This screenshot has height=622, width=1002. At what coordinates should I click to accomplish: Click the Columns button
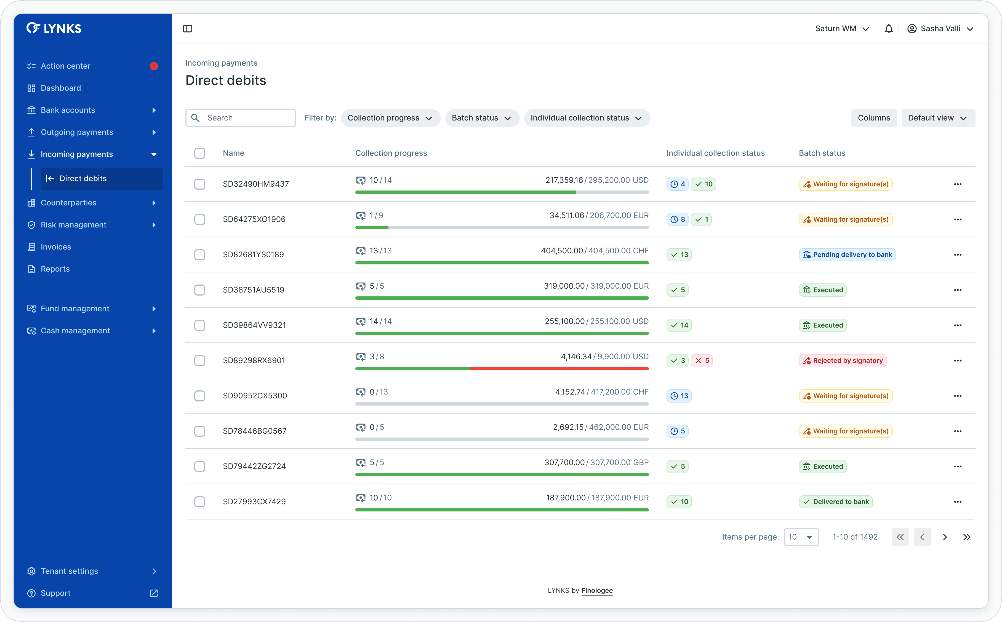click(874, 118)
